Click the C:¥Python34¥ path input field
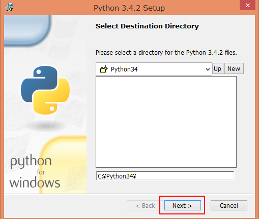The height and width of the screenshot is (219, 259). [165, 176]
